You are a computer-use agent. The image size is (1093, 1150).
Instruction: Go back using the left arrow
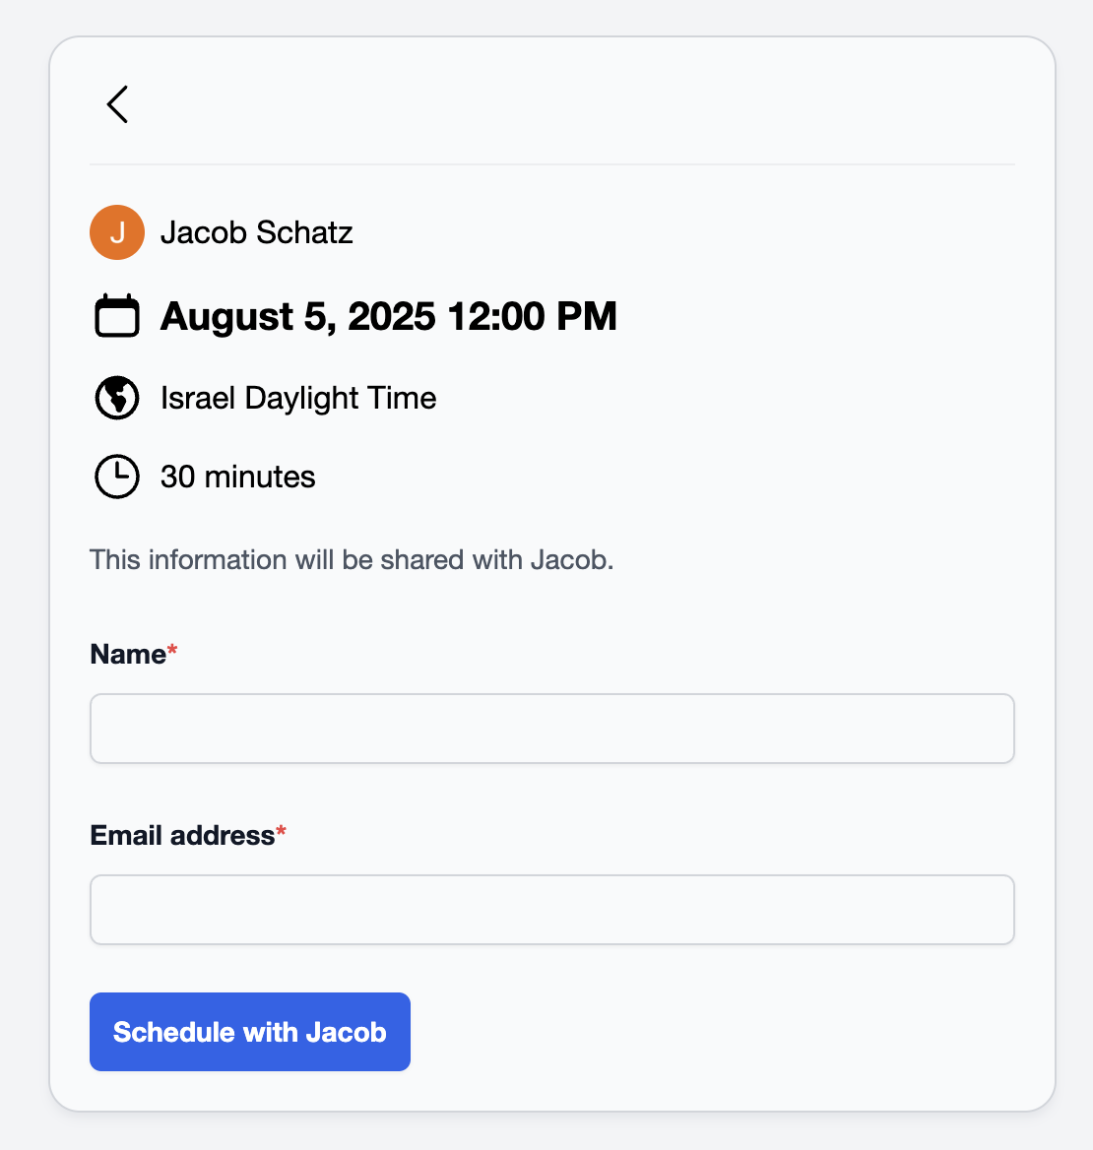117,104
